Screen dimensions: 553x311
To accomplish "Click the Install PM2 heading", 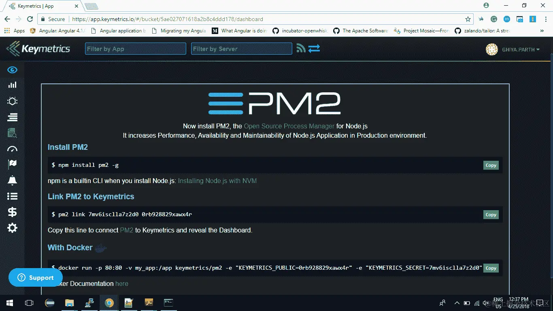I will point(68,147).
